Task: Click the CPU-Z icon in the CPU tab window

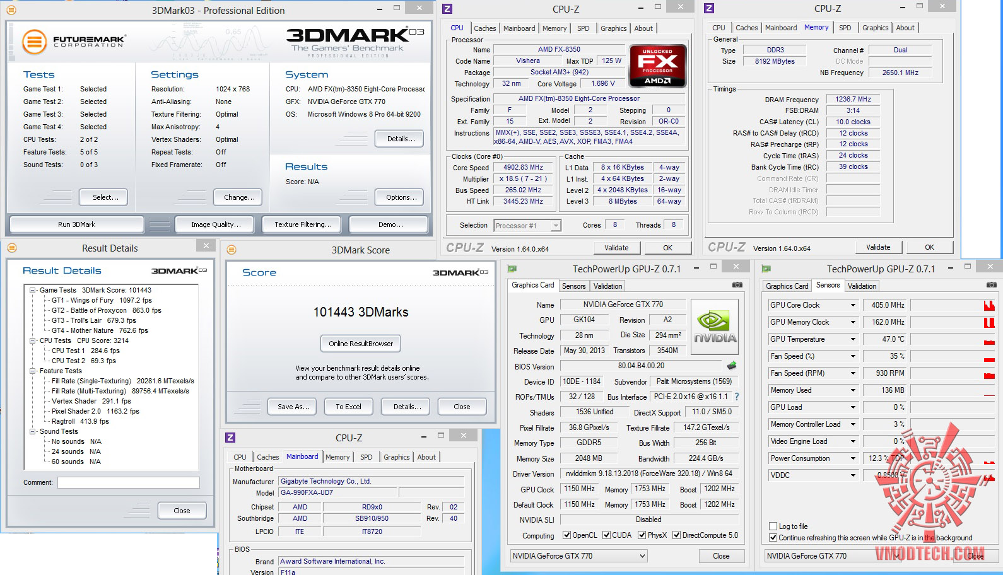Action: click(447, 8)
